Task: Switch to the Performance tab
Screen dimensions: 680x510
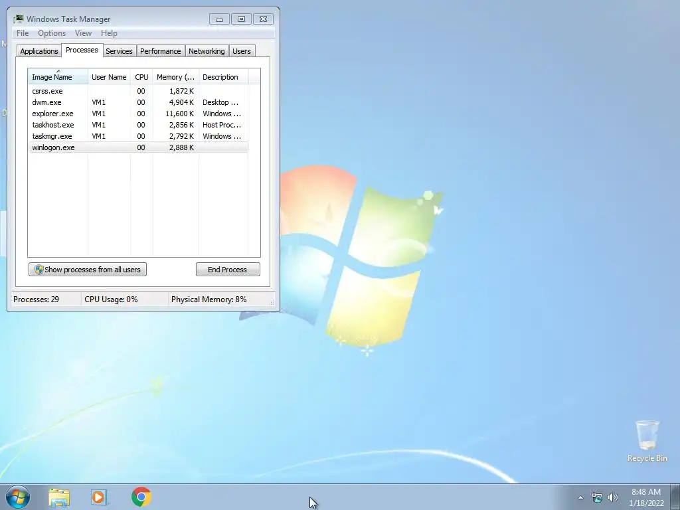Action: click(161, 51)
